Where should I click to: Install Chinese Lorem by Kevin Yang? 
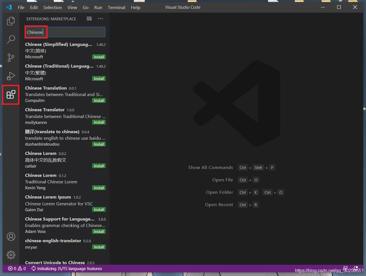[99, 188]
